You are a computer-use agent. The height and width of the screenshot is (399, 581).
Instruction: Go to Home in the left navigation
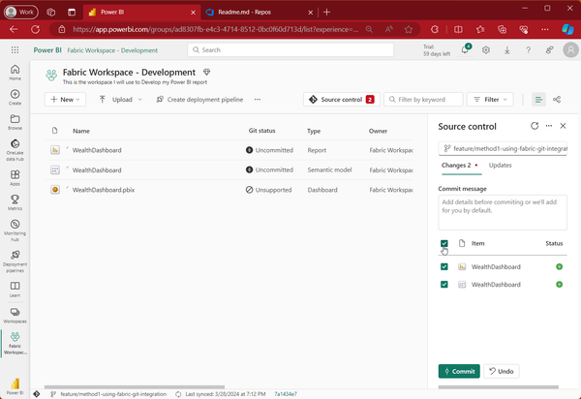coord(15,73)
